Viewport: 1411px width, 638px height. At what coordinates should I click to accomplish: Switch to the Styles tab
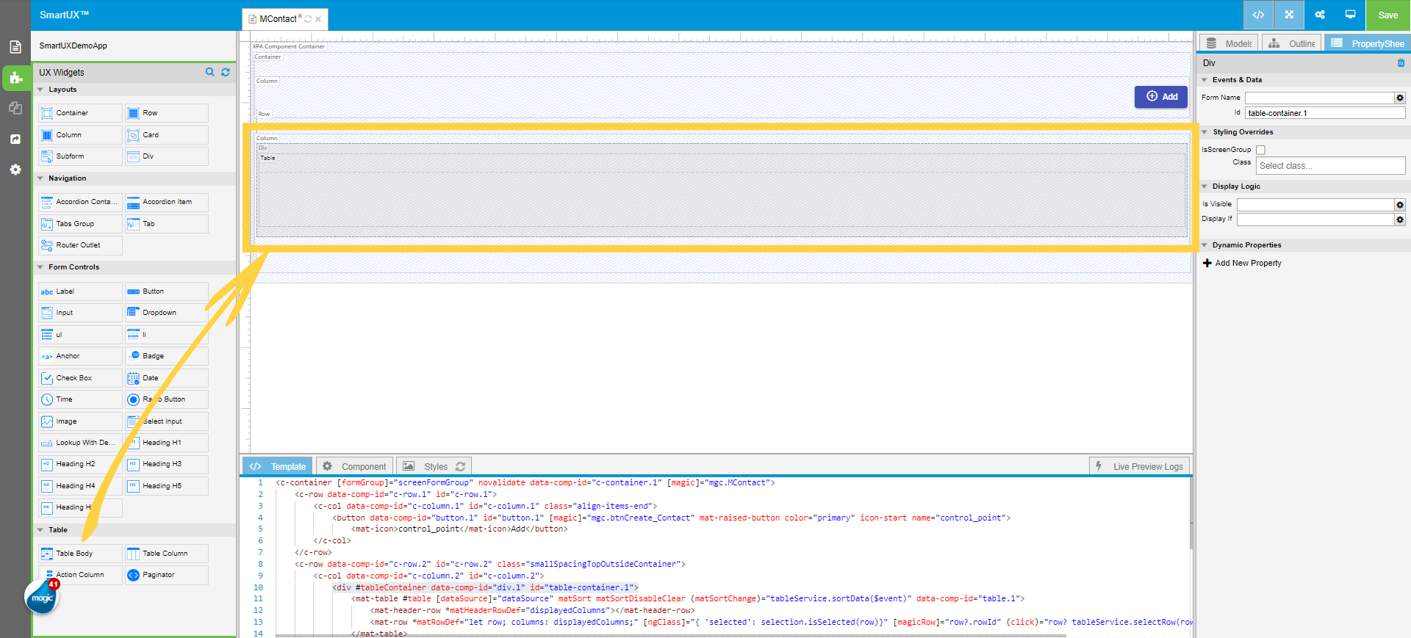click(x=434, y=466)
